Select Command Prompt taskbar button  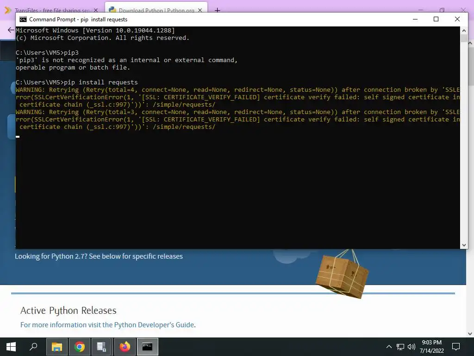[x=148, y=347]
